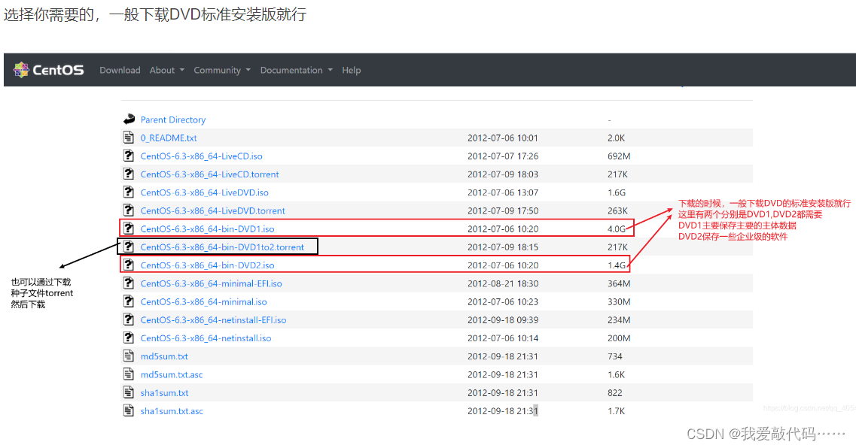Image resolution: width=856 pixels, height=448 pixels.
Task: Download the minimal-EFI.iso file
Action: 212,283
